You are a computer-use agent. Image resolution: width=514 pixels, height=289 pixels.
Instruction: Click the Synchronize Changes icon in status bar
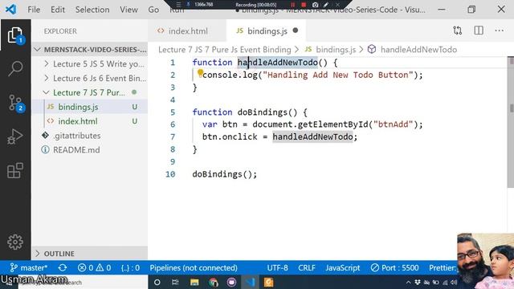(63, 267)
